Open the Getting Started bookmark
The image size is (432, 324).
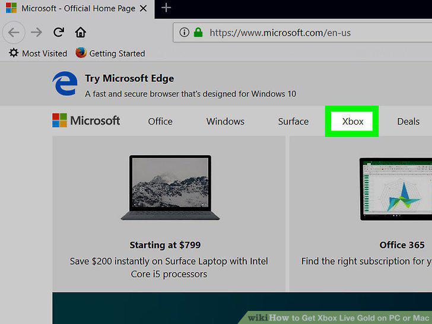click(x=110, y=53)
